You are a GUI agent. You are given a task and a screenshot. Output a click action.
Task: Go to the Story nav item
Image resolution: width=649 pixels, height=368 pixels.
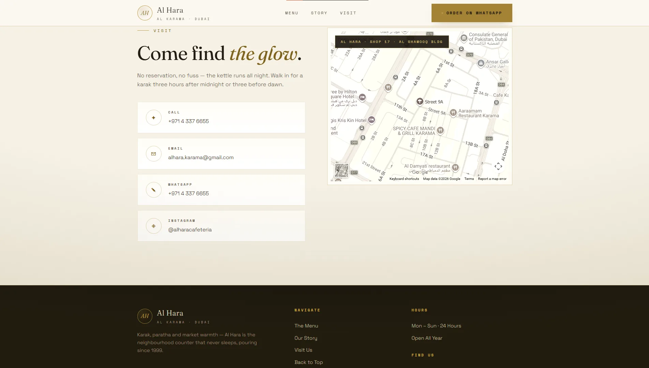pyautogui.click(x=319, y=13)
